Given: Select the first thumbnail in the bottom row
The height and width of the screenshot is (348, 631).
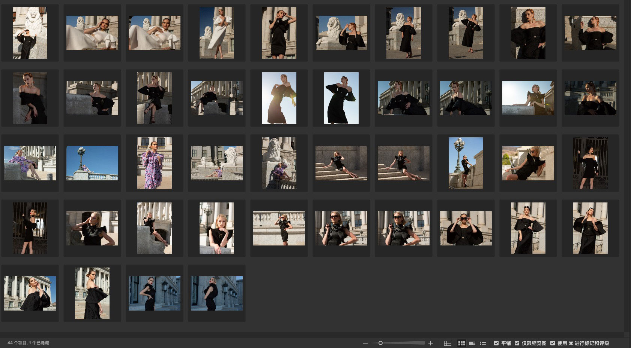Looking at the screenshot, I should [30, 293].
